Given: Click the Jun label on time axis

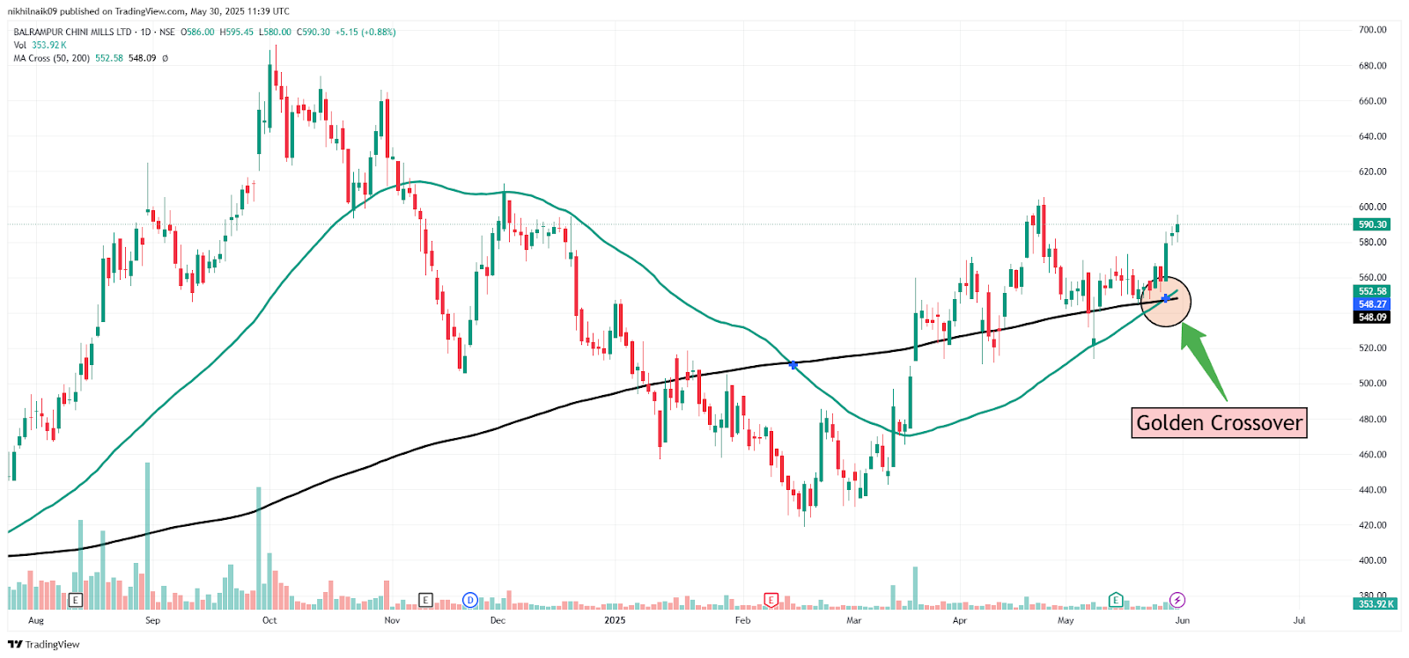Looking at the screenshot, I should (x=1182, y=620).
